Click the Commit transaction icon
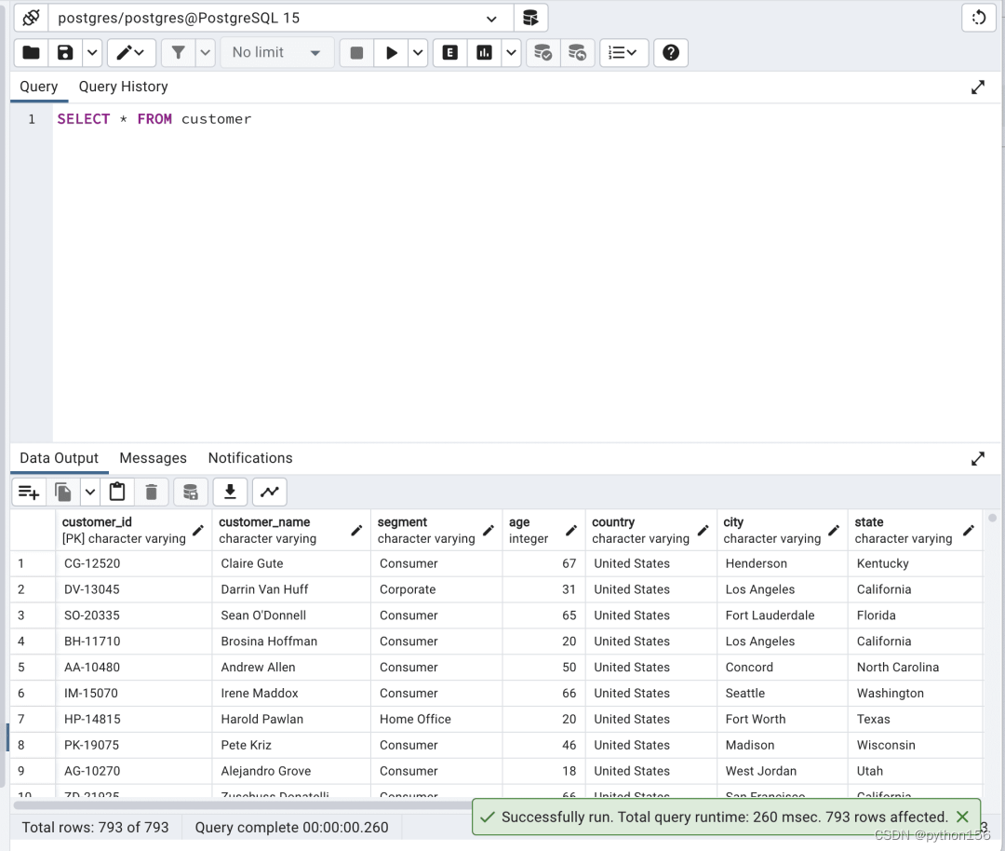This screenshot has width=1005, height=851. click(x=543, y=52)
